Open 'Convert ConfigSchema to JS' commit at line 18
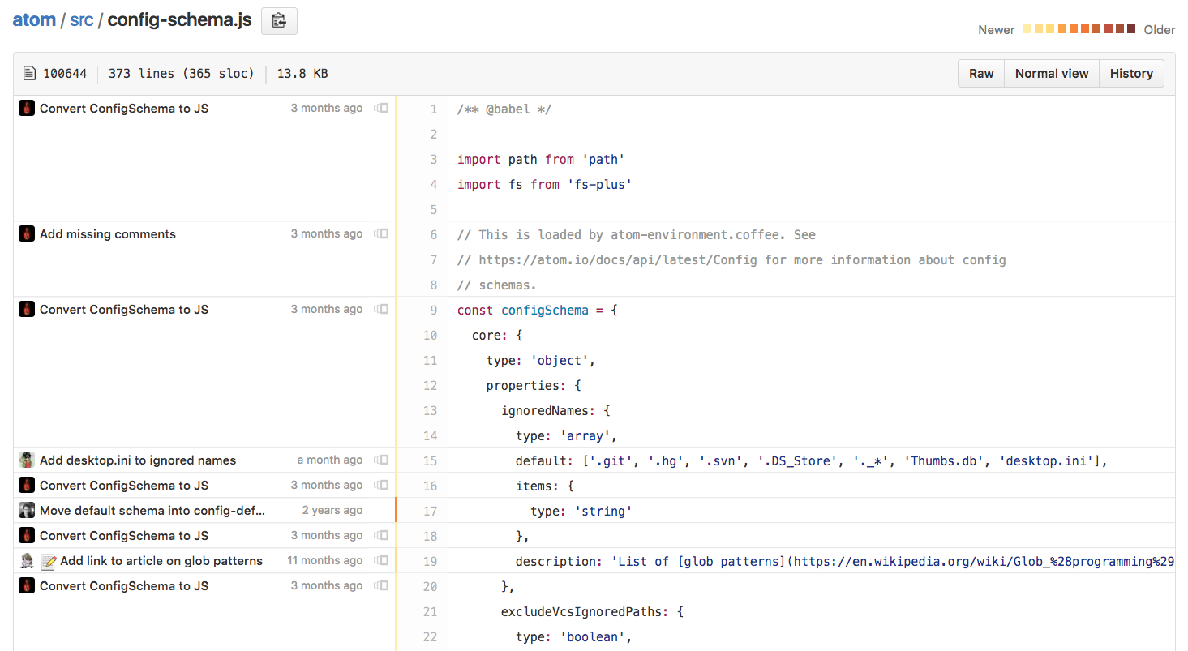This screenshot has width=1188, height=651. point(124,535)
